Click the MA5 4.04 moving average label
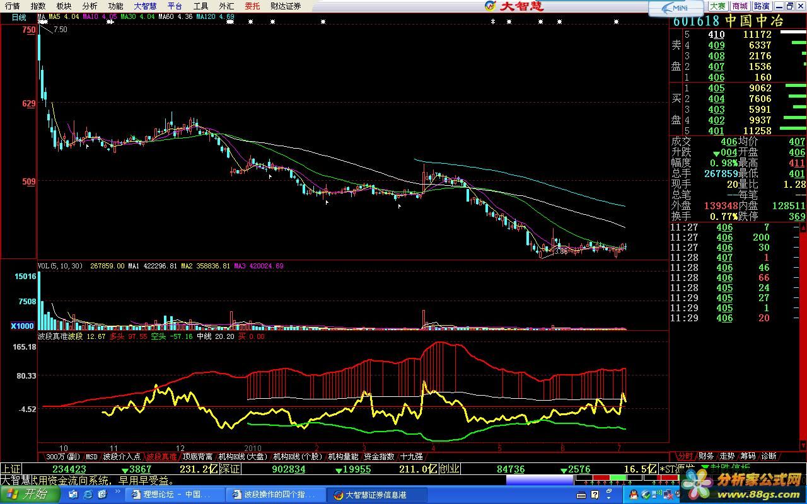The width and height of the screenshot is (807, 504). pyautogui.click(x=64, y=17)
